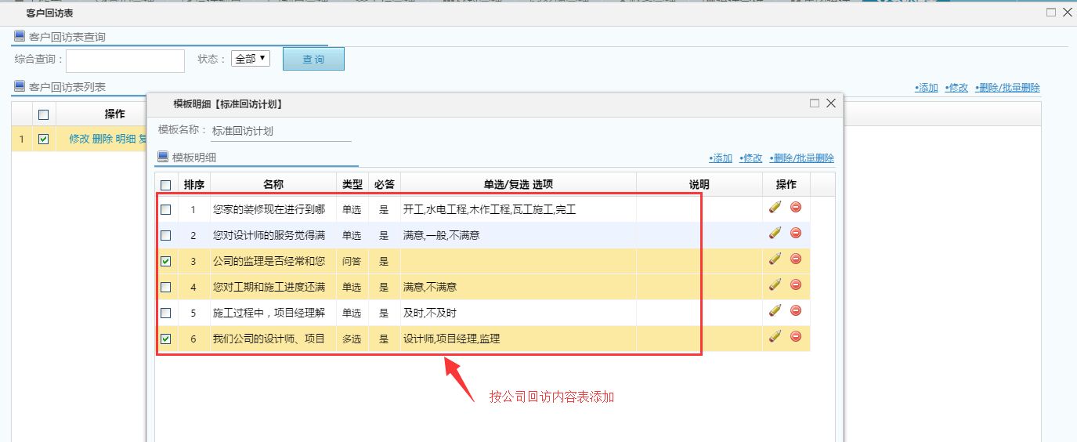Click the 查询 search button

313,60
